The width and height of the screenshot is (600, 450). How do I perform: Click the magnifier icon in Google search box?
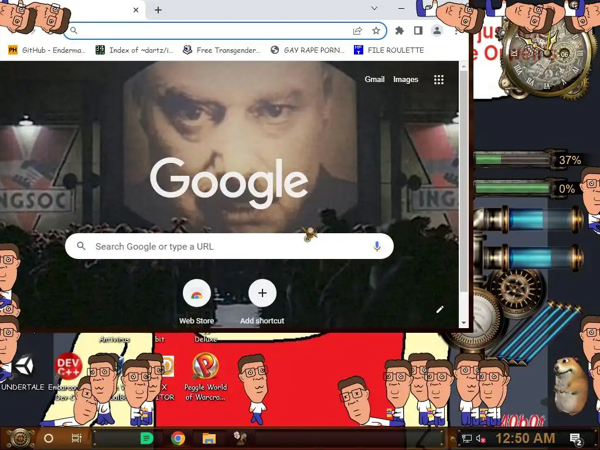click(x=81, y=246)
